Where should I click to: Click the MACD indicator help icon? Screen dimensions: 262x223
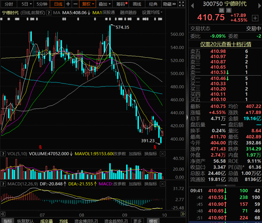(3, 184)
